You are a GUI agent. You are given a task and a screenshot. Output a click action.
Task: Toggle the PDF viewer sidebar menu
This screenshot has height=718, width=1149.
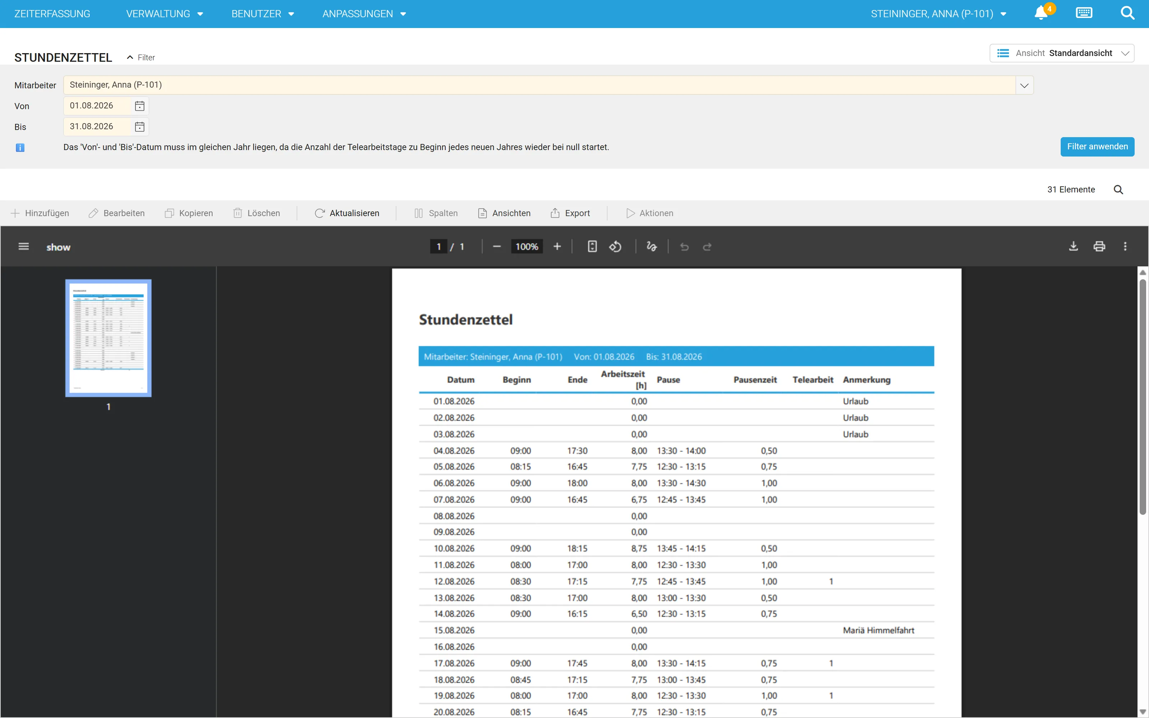pyautogui.click(x=24, y=247)
